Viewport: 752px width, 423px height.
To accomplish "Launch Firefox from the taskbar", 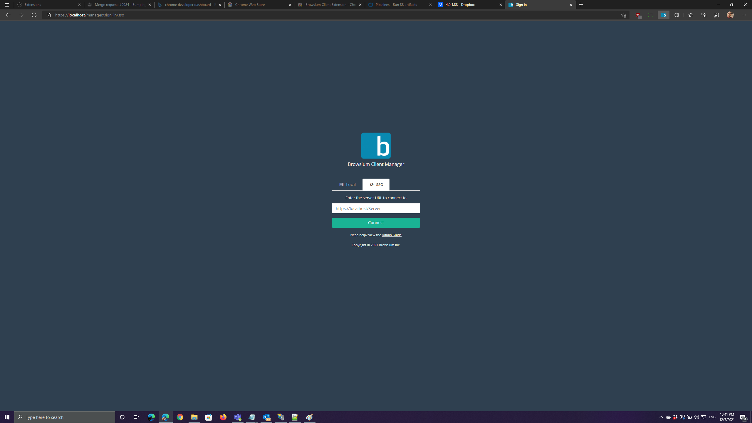I will (x=223, y=417).
